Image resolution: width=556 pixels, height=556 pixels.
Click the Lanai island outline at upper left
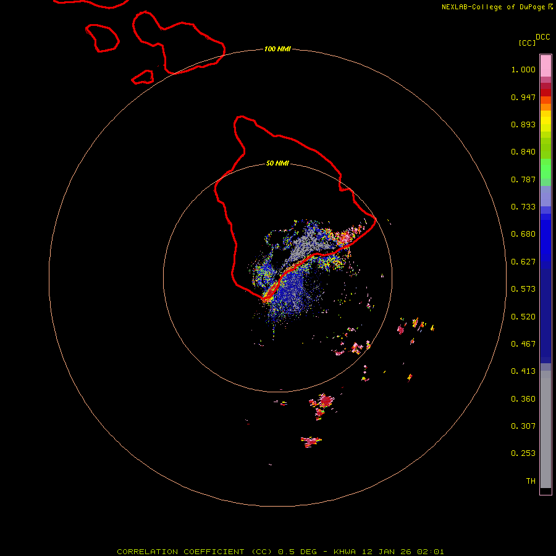click(x=102, y=38)
